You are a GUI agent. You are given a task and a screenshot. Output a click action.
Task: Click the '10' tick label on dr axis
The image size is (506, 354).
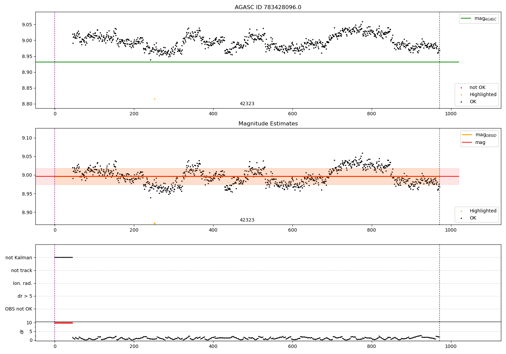pyautogui.click(x=29, y=323)
